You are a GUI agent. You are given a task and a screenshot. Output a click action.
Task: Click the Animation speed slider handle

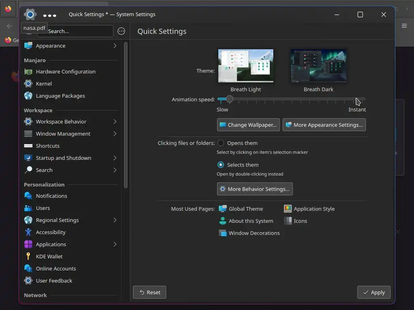coord(230,99)
